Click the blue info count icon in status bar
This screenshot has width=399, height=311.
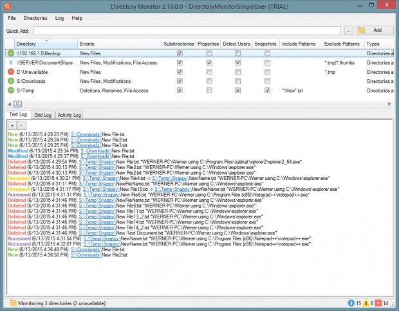pyautogui.click(x=351, y=303)
